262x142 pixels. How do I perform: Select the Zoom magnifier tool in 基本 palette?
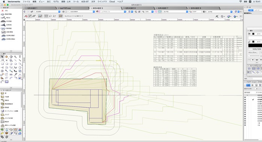click(15, 57)
